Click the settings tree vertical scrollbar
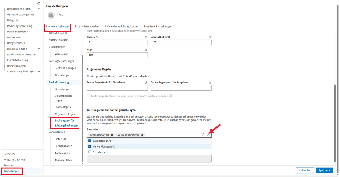This screenshot has width=340, height=177. coord(83,108)
